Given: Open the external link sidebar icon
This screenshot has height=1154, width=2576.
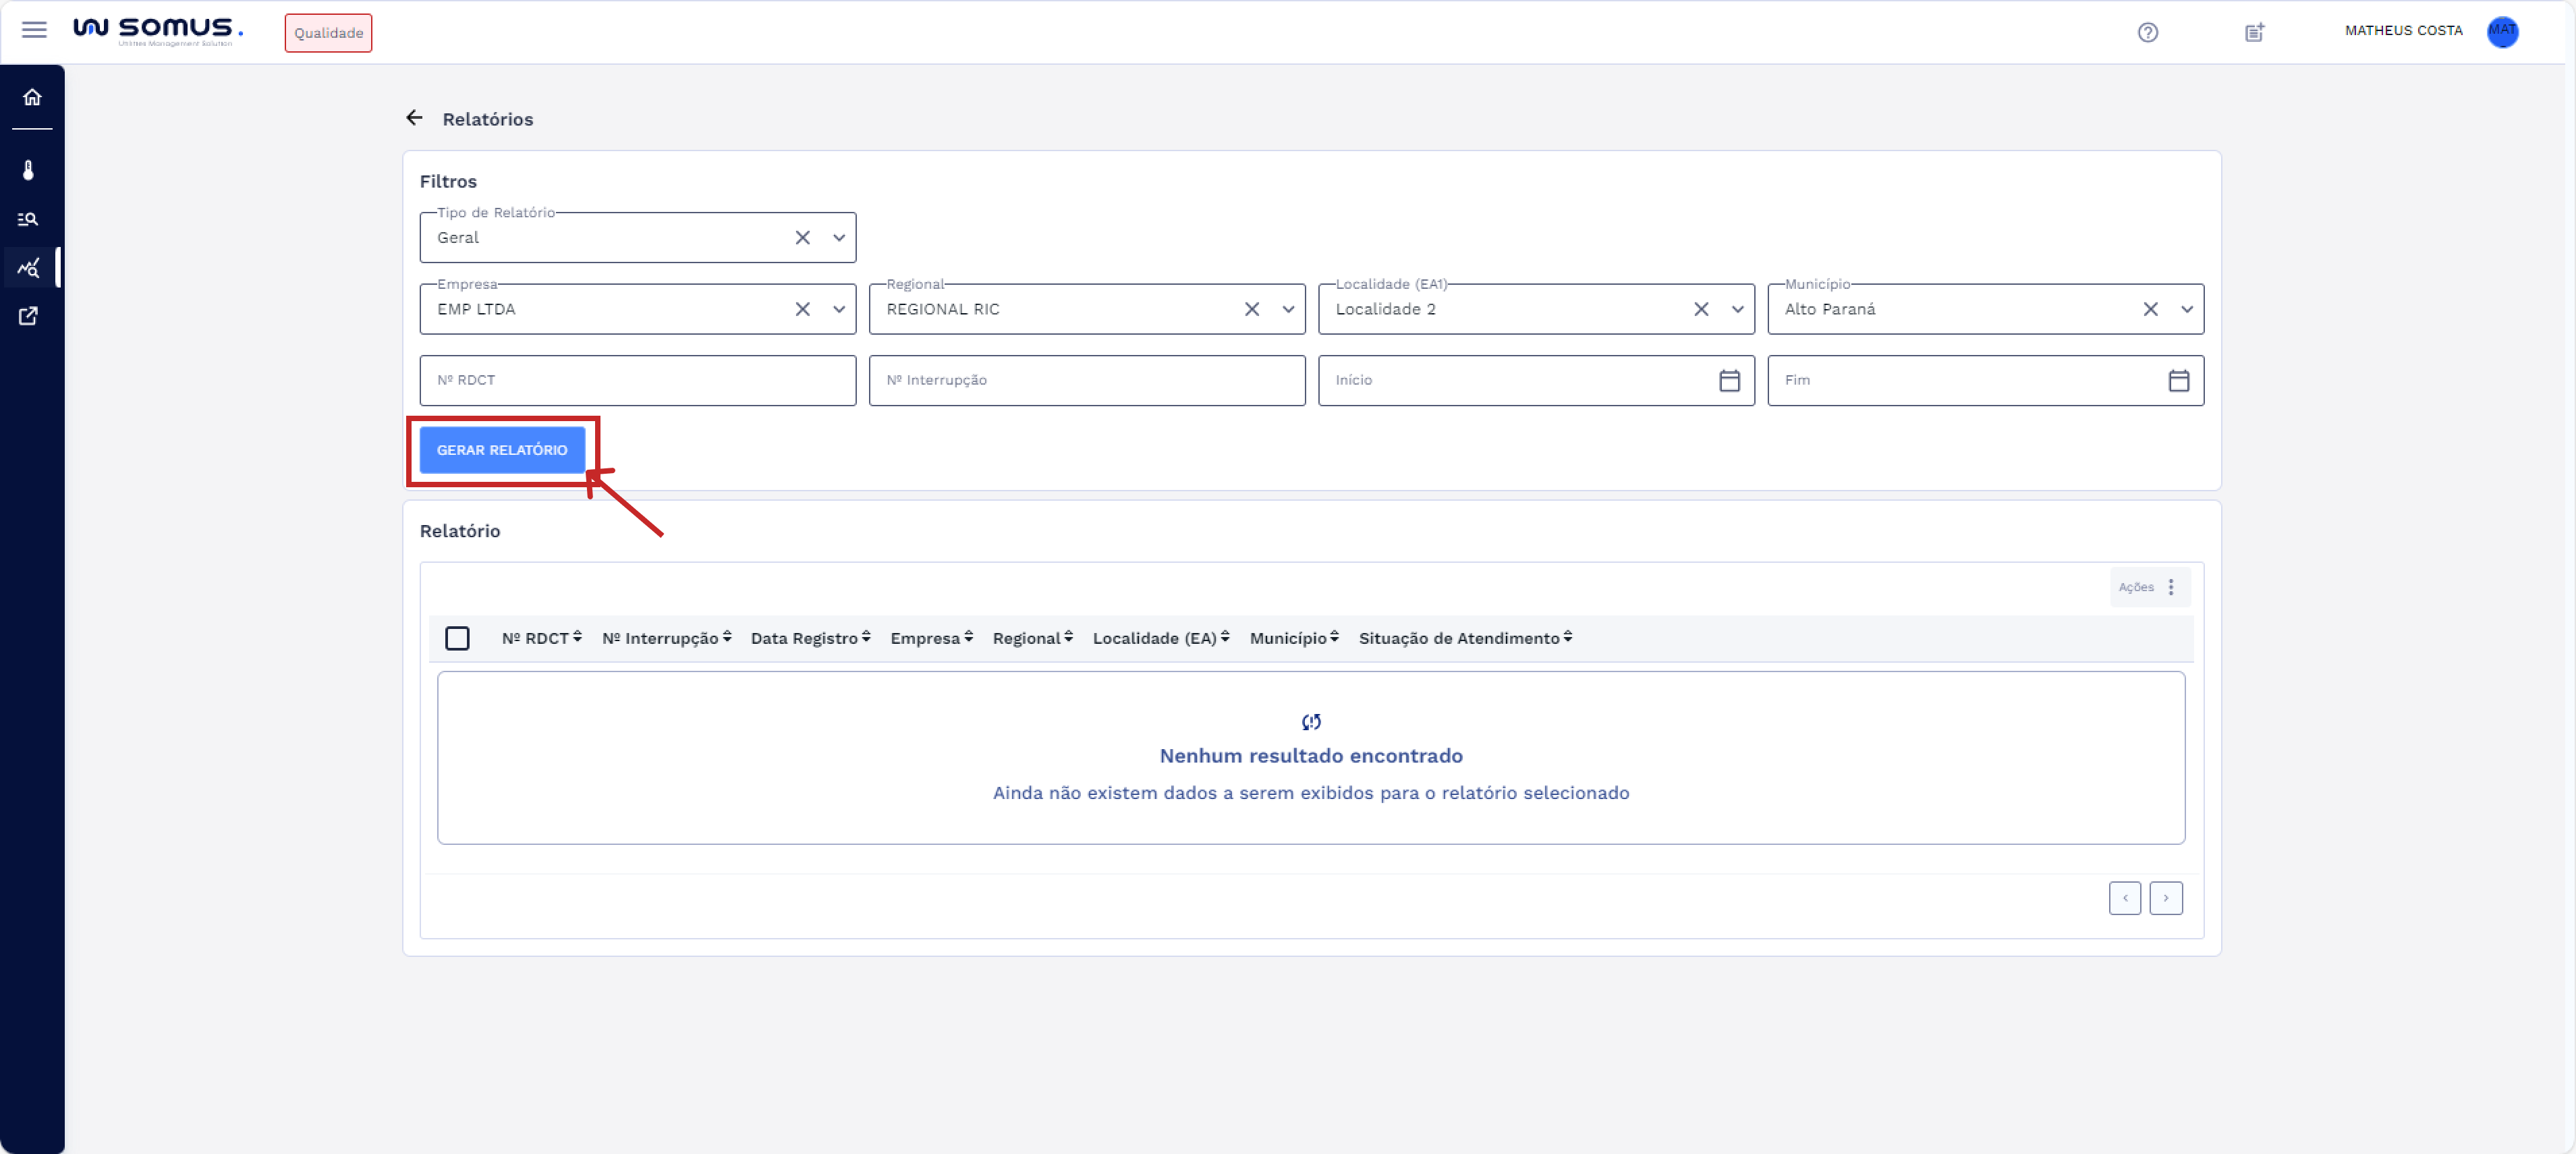Looking at the screenshot, I should 29,316.
